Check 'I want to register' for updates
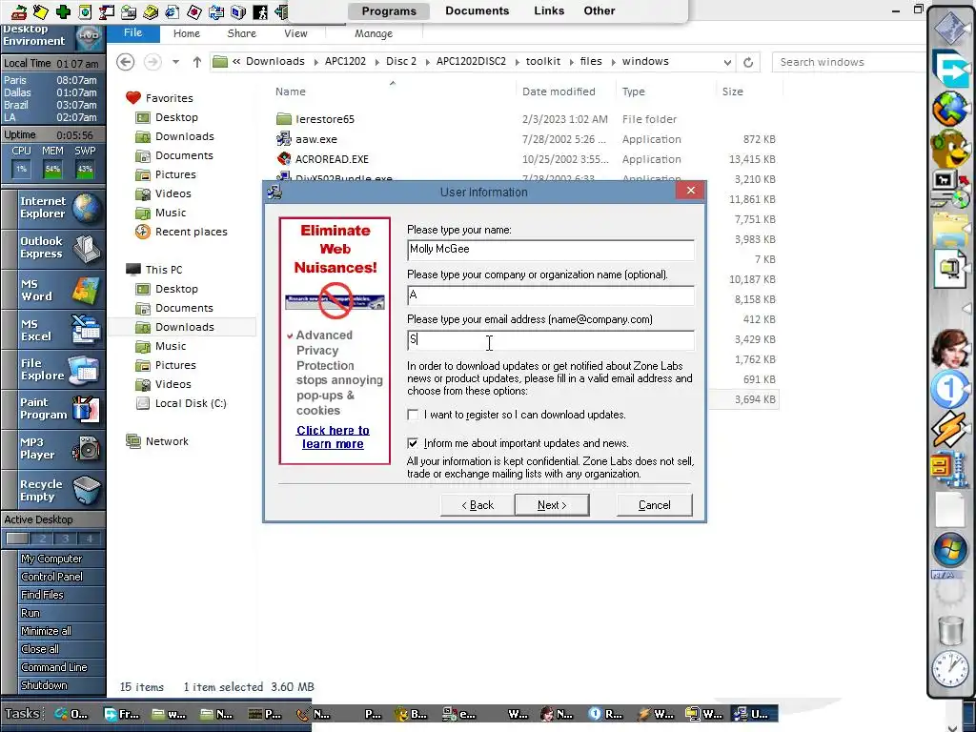Image resolution: width=976 pixels, height=732 pixels. pyautogui.click(x=413, y=415)
